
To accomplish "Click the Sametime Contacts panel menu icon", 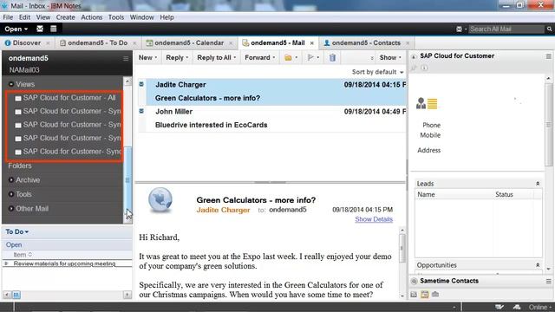I will point(548,281).
